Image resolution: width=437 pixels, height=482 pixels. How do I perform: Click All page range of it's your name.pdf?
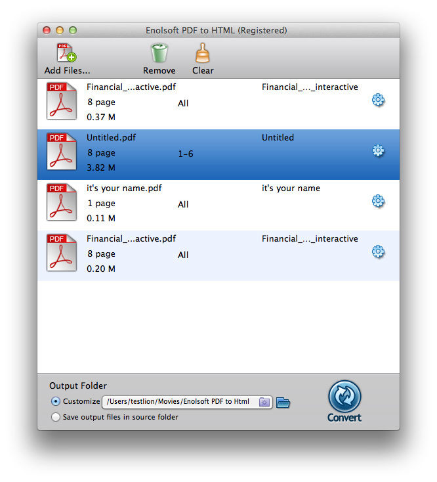[183, 204]
